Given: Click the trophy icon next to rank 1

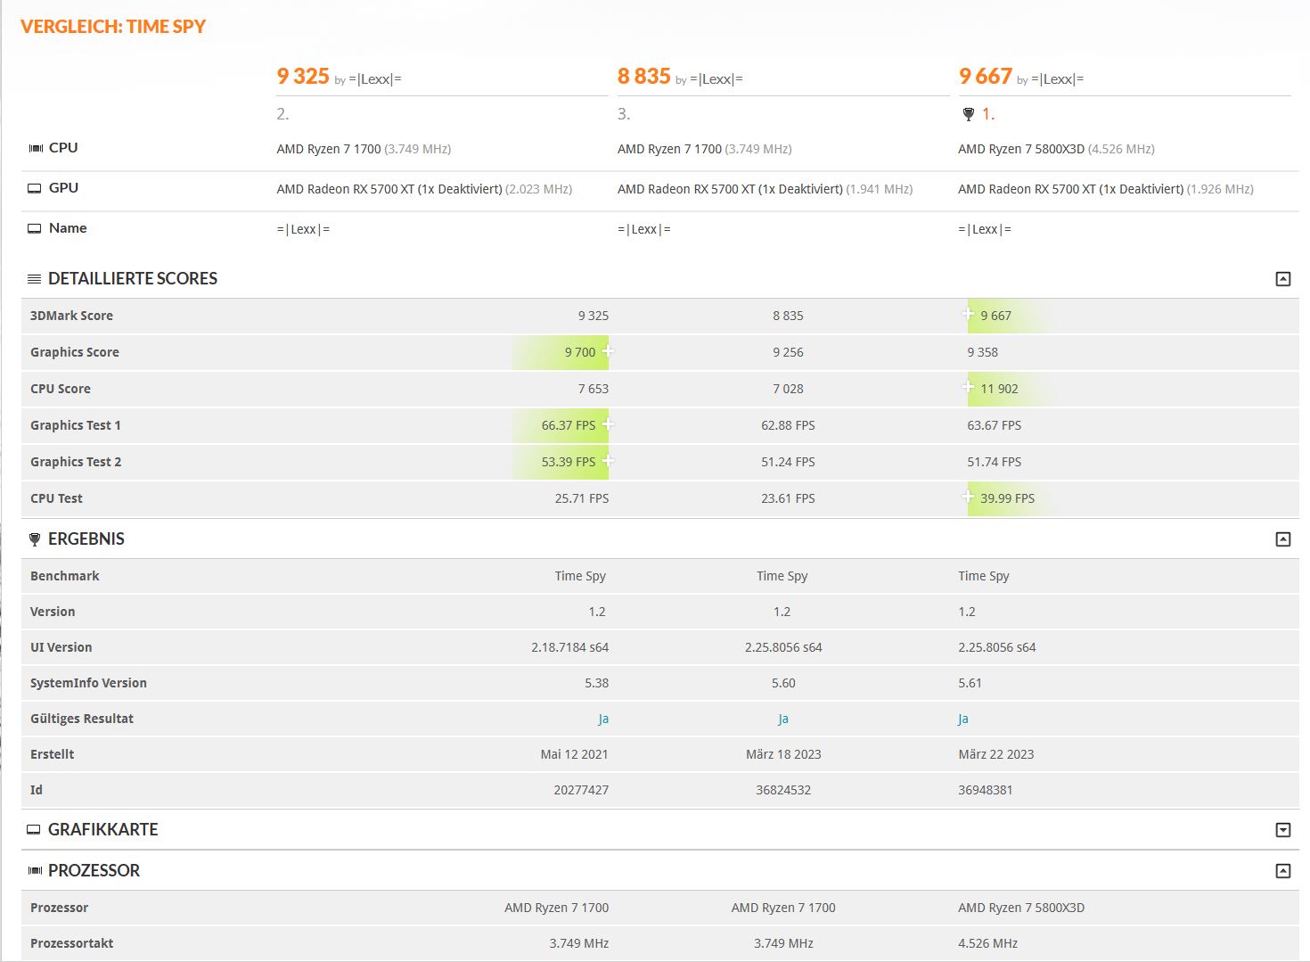Looking at the screenshot, I should coord(969,114).
